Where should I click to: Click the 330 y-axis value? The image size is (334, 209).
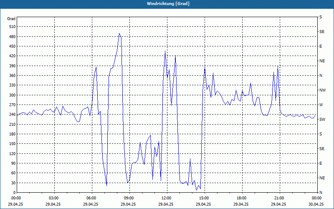13,85
